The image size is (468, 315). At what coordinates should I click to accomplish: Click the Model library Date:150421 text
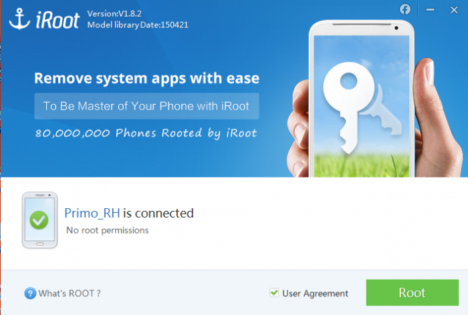[138, 25]
